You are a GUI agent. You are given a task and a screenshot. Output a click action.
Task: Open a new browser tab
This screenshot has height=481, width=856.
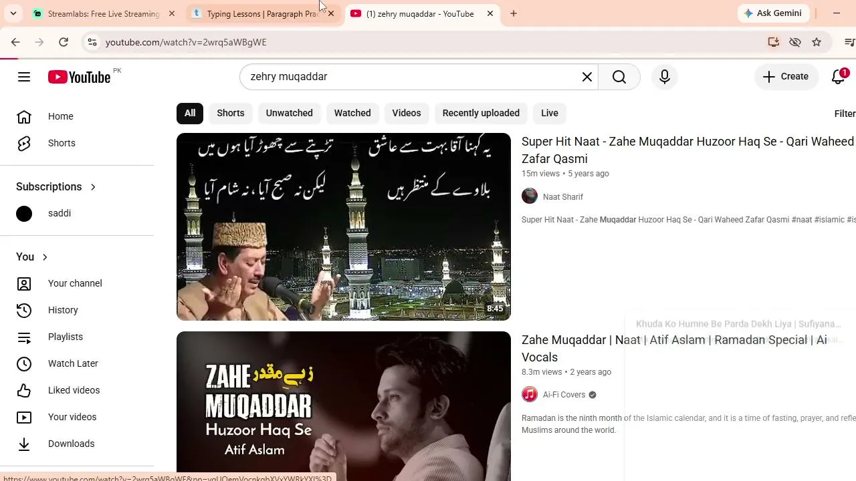514,13
